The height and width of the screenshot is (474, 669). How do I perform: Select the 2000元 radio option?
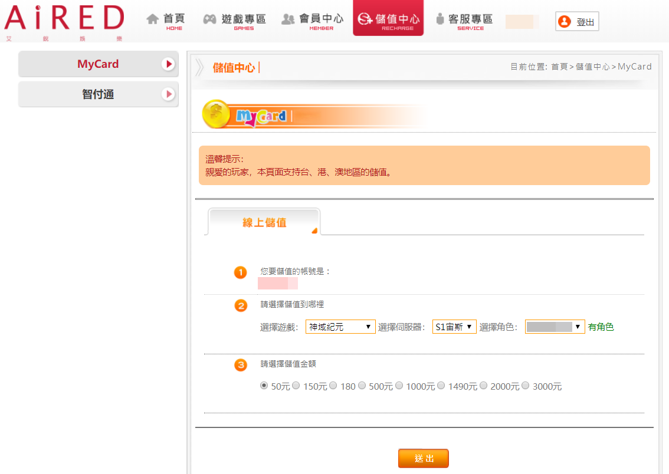coord(483,386)
